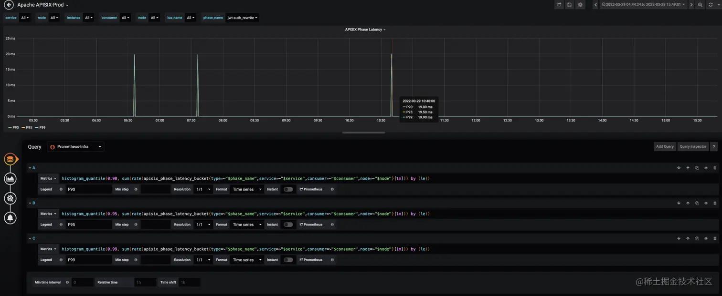Open APISIX Phase Latency panel title menu
The width and height of the screenshot is (722, 296).
(x=365, y=30)
